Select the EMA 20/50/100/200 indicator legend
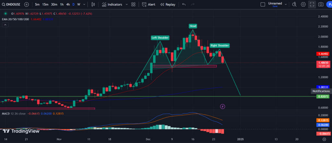The height and width of the screenshot is (143, 332). click(x=16, y=19)
